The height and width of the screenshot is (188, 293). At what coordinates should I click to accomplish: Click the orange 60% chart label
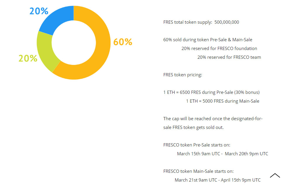pyautogui.click(x=123, y=42)
